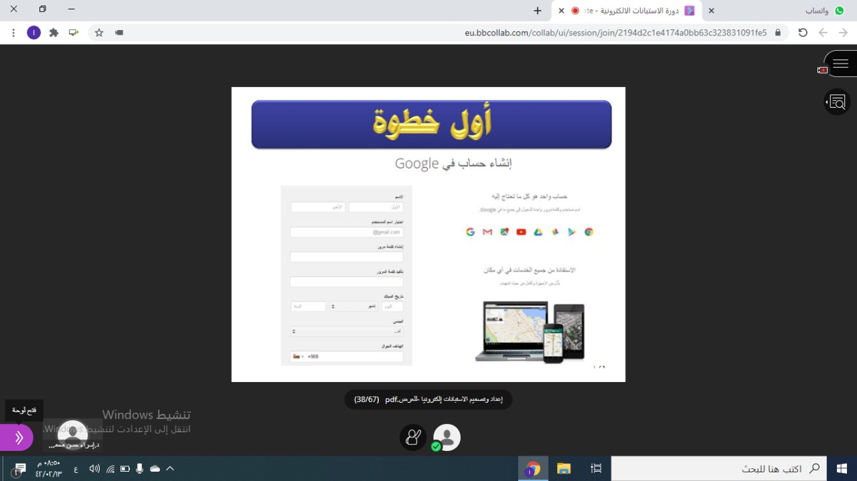The height and width of the screenshot is (481, 857).
Task: Open Chrome three-dot menu
Action: tap(13, 32)
